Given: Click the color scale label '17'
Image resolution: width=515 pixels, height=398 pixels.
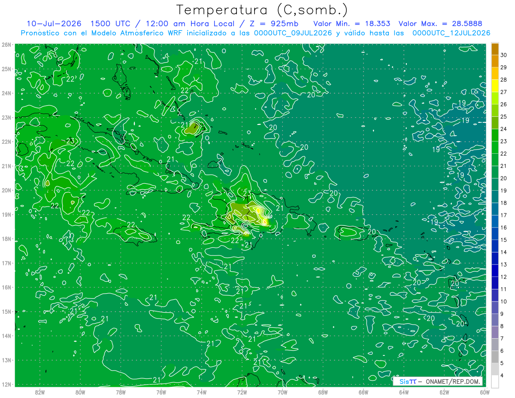Looking at the screenshot, I should coord(504,215).
